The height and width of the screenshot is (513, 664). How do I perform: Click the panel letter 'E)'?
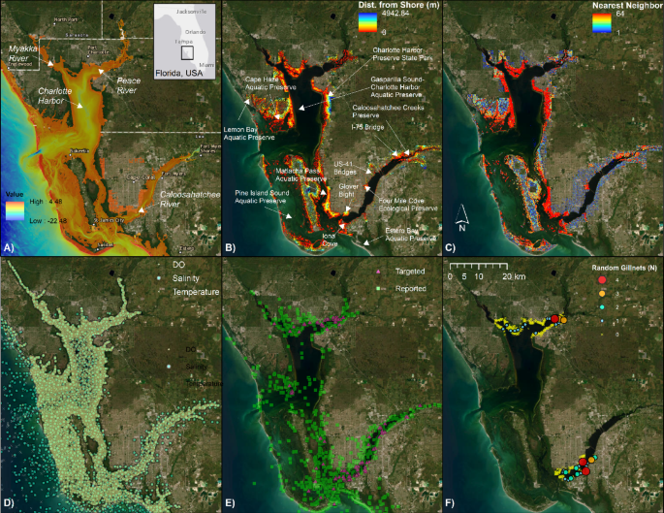[x=230, y=503]
